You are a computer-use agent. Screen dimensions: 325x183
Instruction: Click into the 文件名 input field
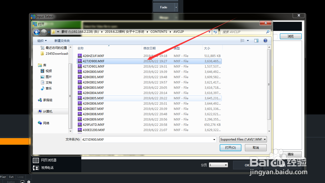point(147,139)
